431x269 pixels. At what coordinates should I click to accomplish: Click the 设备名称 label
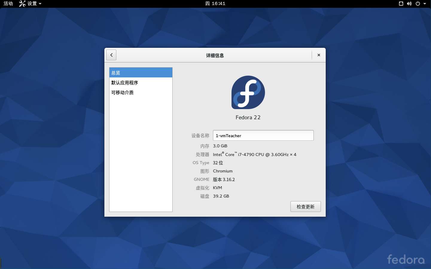pyautogui.click(x=200, y=135)
